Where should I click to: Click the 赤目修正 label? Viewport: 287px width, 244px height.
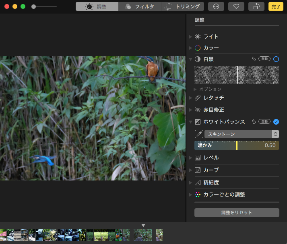tap(214, 110)
